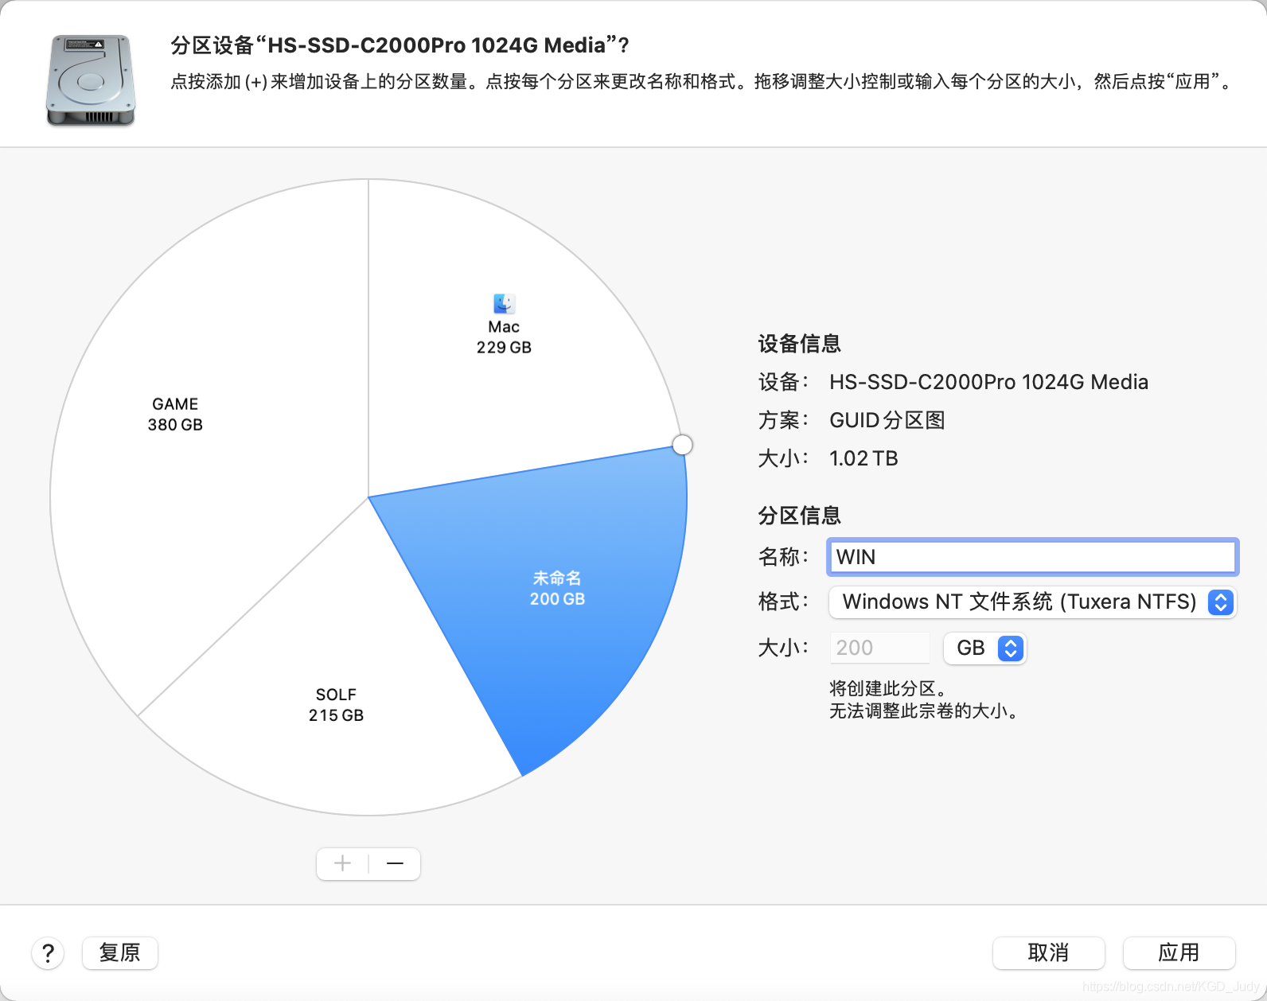
Task: Click the 名称 field label
Action: pos(783,557)
